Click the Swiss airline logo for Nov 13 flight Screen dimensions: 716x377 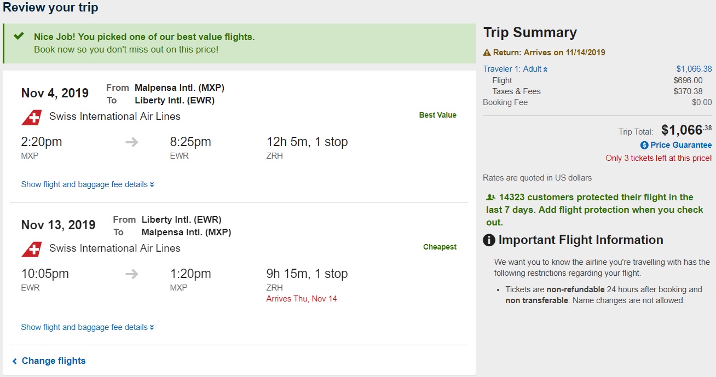[31, 249]
